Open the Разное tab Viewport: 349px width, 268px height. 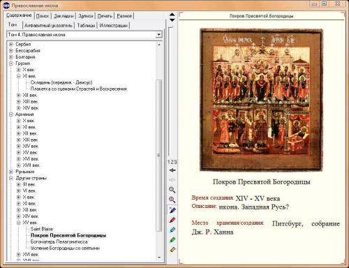tap(124, 16)
